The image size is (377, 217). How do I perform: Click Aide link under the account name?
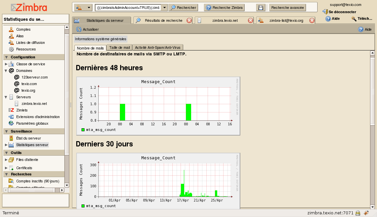[332, 18]
